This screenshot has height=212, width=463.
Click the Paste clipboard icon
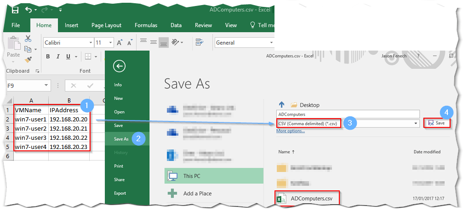[13, 44]
